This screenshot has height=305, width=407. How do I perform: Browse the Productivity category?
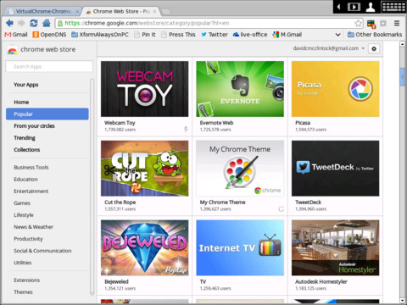[28, 239]
